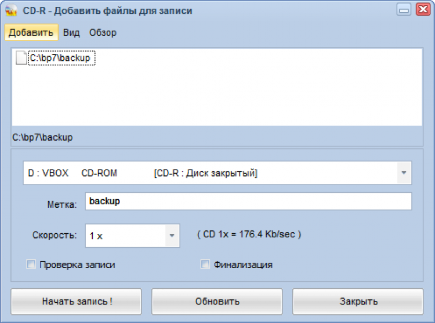This screenshot has width=435, height=323.
Task: Expand the Скорость dropdown arrow
Action: [x=171, y=236]
